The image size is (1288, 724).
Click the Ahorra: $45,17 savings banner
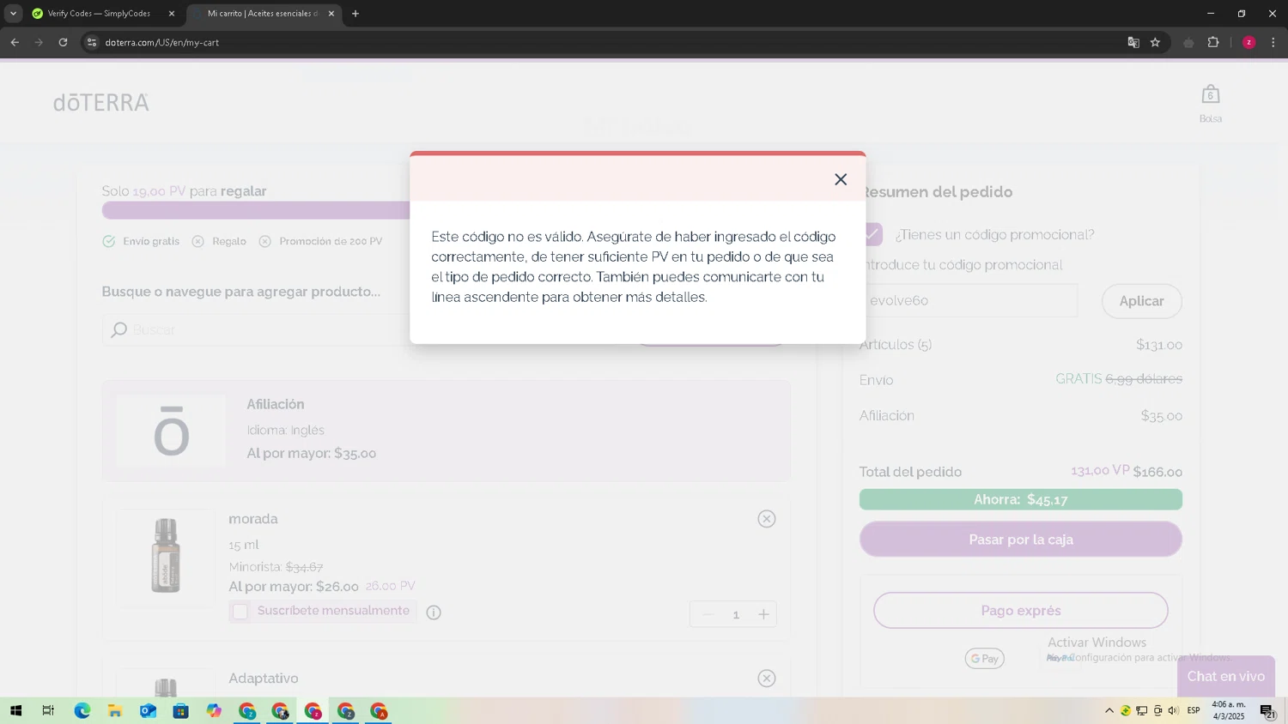[1021, 500]
